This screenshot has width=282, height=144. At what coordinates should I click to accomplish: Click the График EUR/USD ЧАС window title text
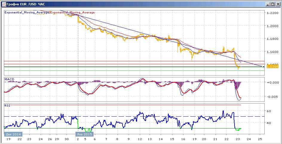(26, 4)
